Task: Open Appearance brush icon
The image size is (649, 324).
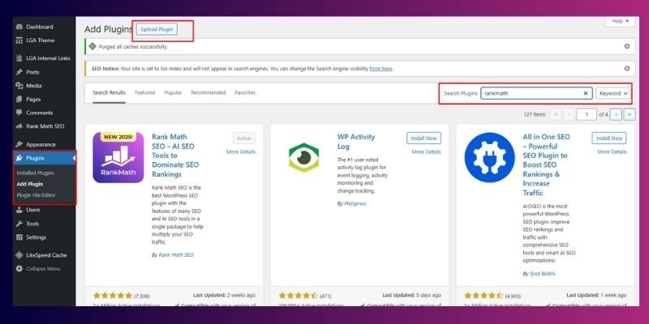Action: [x=19, y=144]
